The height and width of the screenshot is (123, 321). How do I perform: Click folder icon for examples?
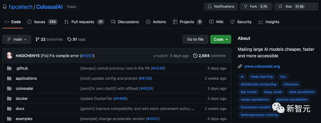click(9, 119)
